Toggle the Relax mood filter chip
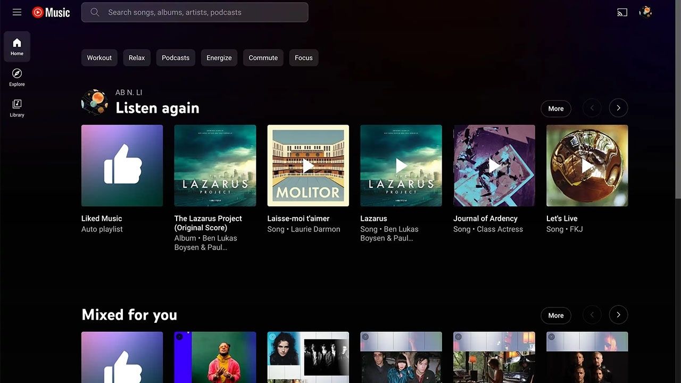 (137, 58)
